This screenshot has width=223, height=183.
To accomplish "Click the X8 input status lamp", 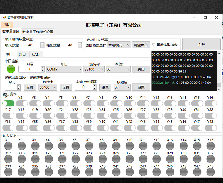I will (103, 146).
